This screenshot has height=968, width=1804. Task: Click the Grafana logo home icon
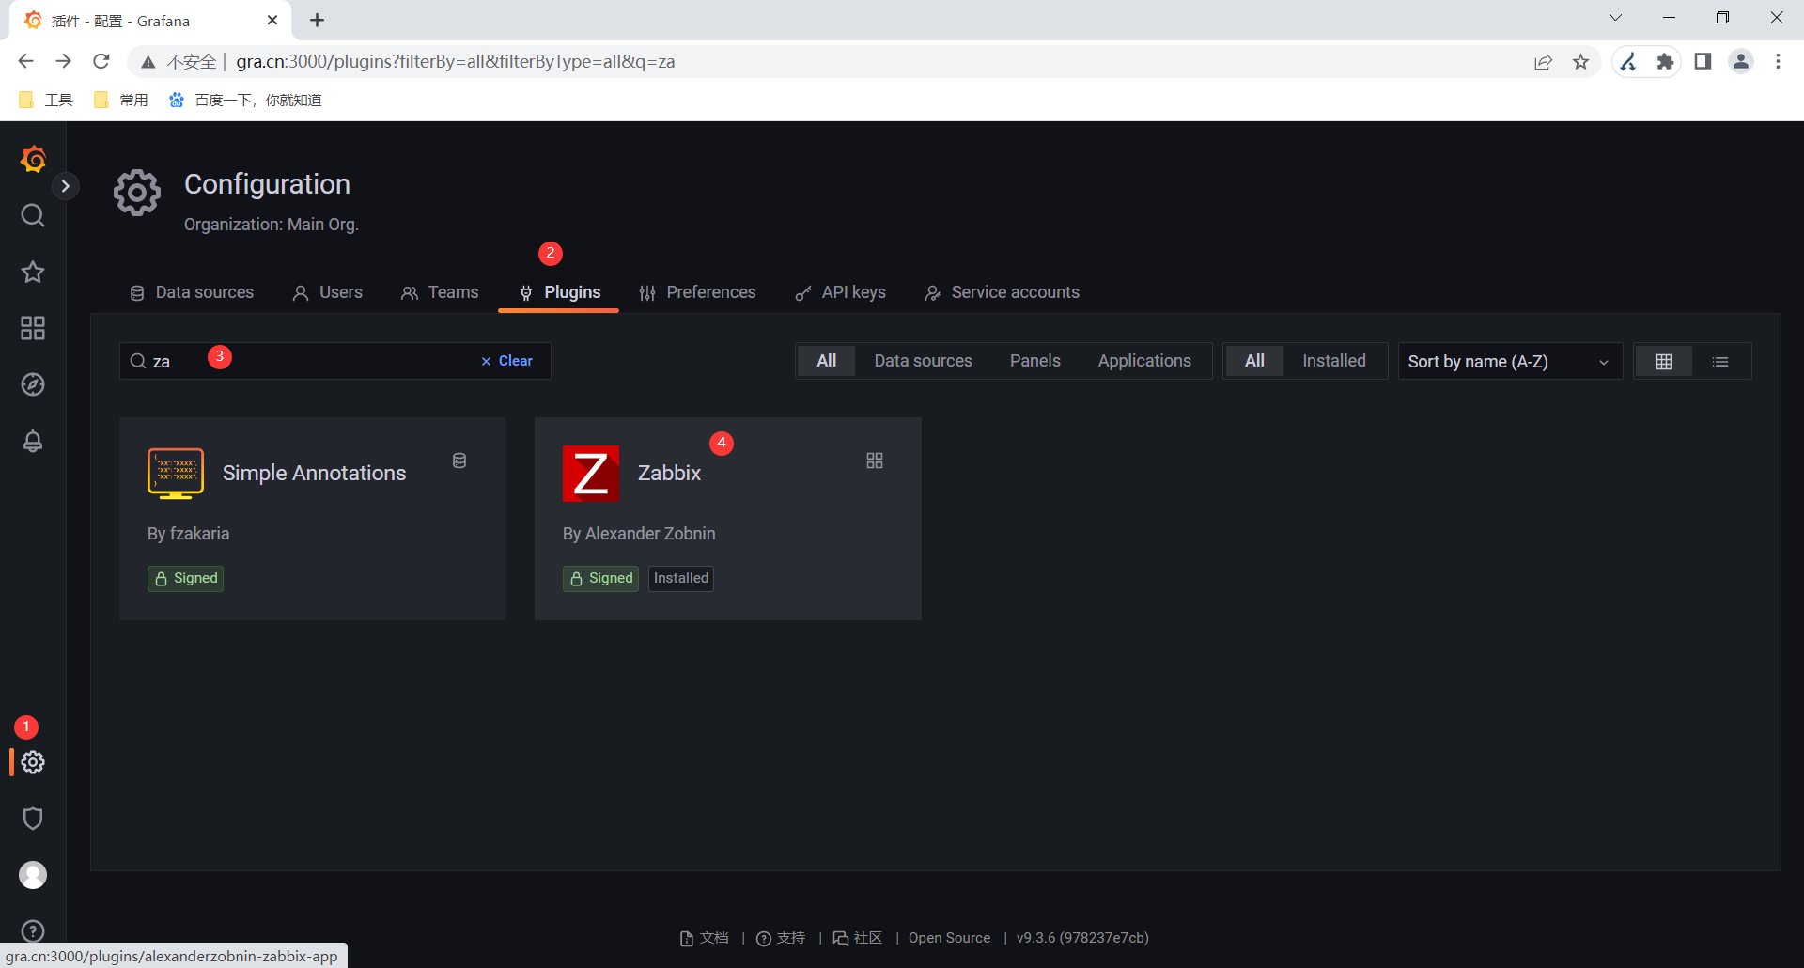coord(33,159)
